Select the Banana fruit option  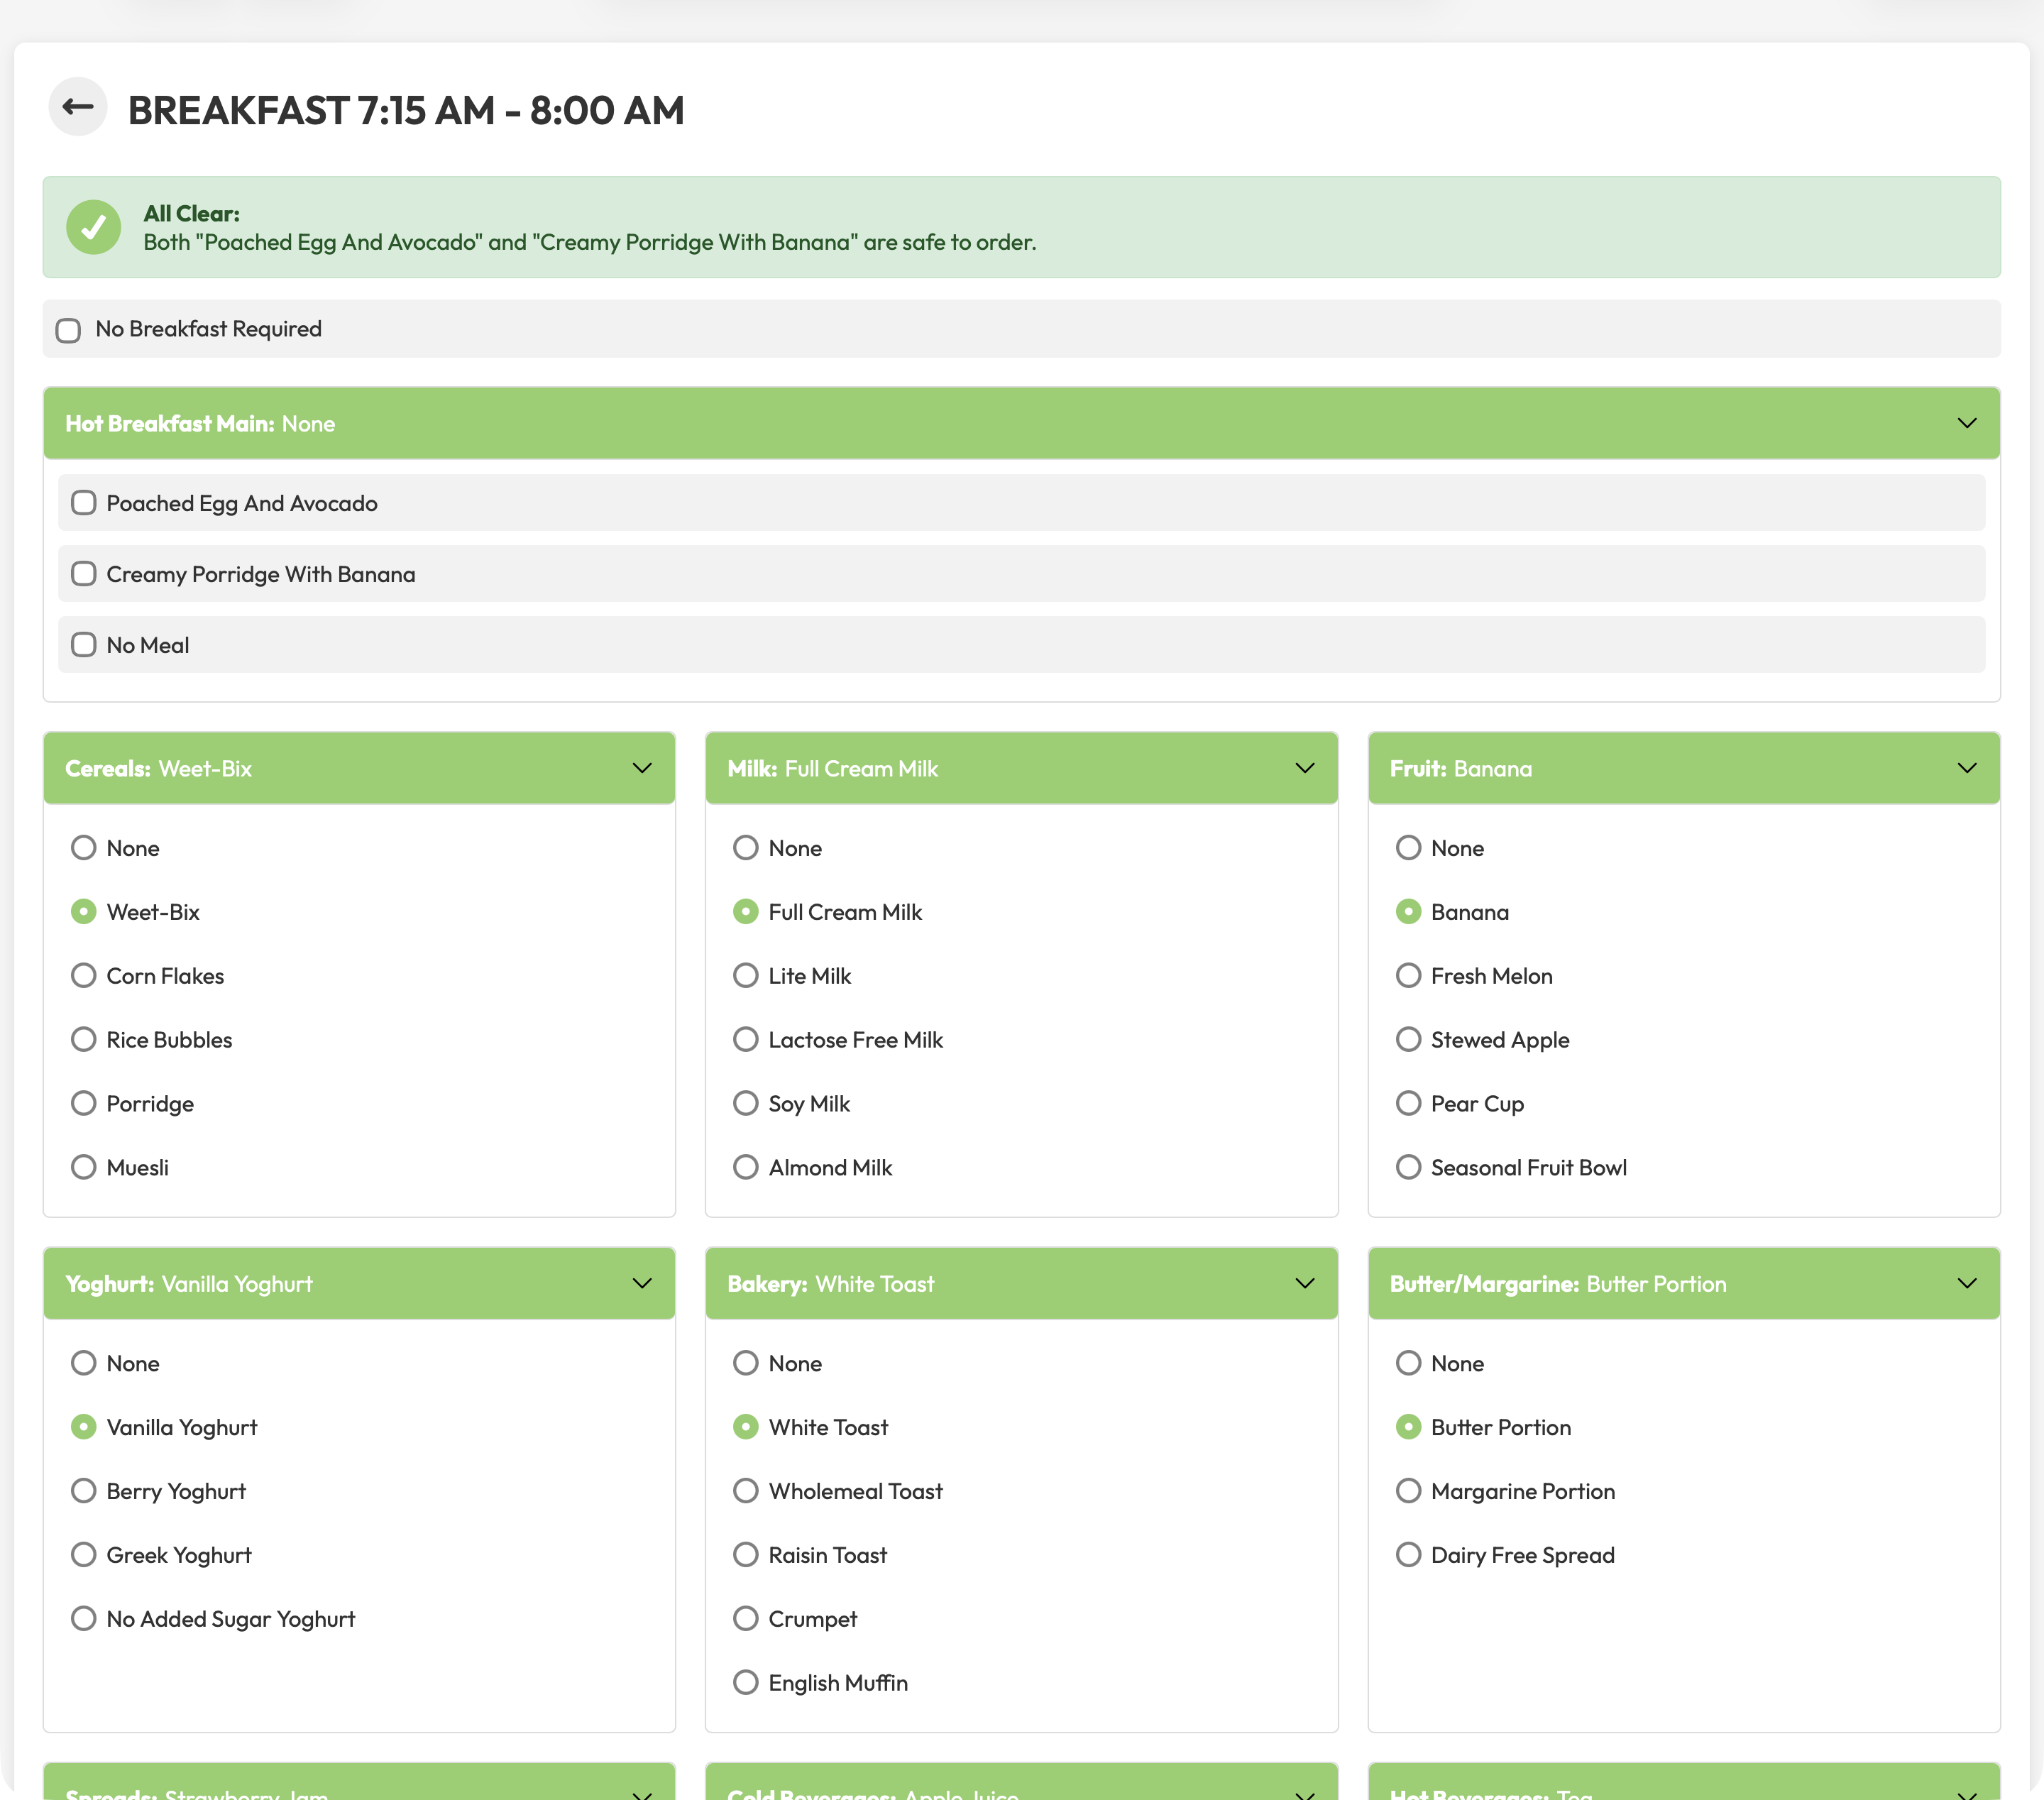(x=1408, y=912)
